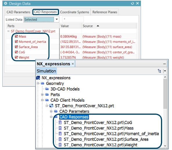Select ST_Demo_FrontCover_NX12.prt\CoG response

click(x=98, y=123)
